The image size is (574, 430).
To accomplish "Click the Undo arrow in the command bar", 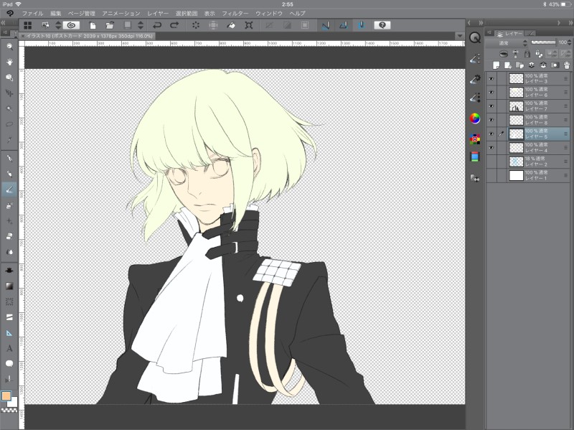I will 157,25.
